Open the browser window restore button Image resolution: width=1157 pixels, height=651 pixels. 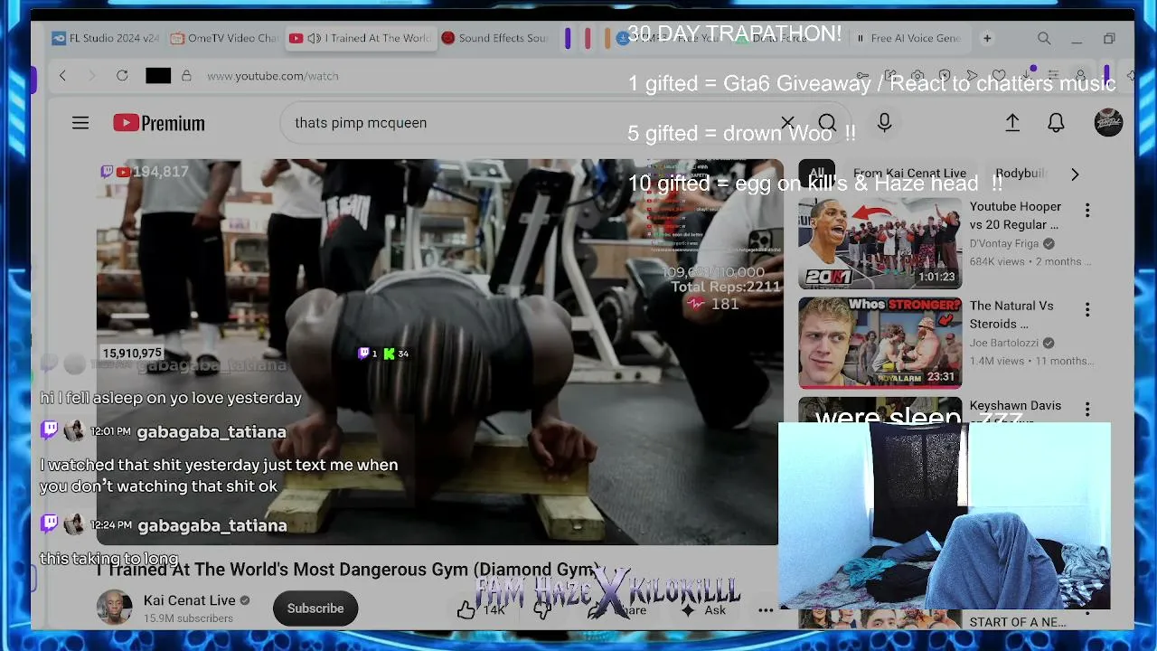1109,39
